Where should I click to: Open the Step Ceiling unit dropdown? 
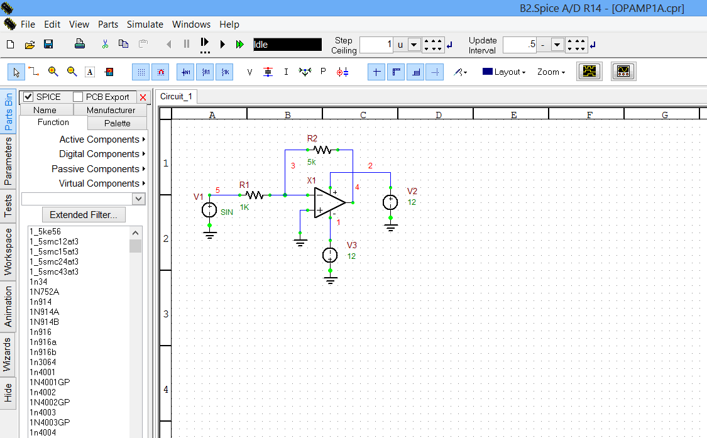(414, 45)
